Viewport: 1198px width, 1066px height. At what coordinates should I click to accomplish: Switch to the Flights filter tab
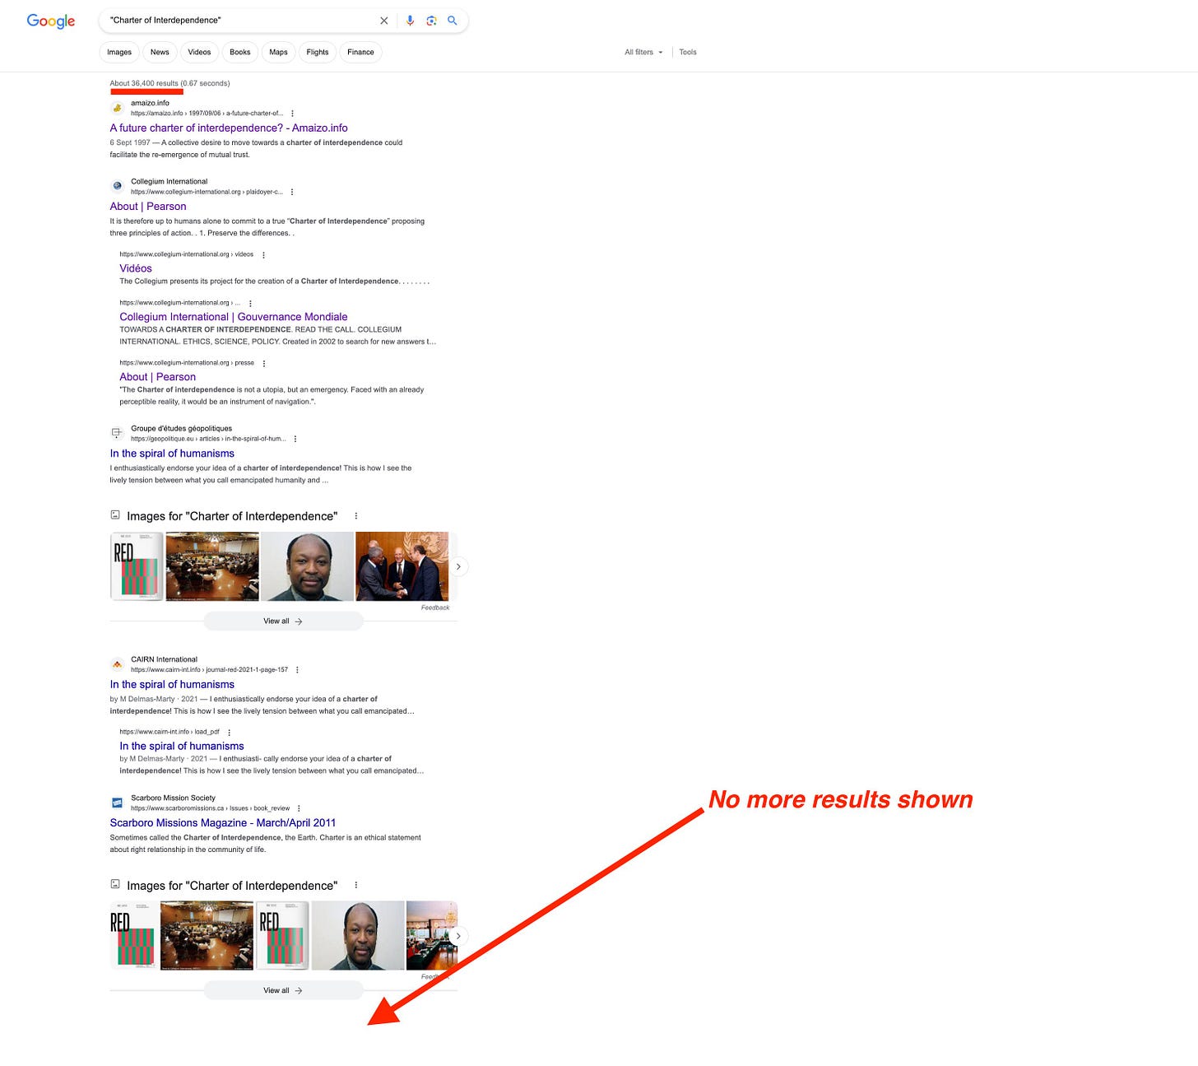pyautogui.click(x=318, y=52)
